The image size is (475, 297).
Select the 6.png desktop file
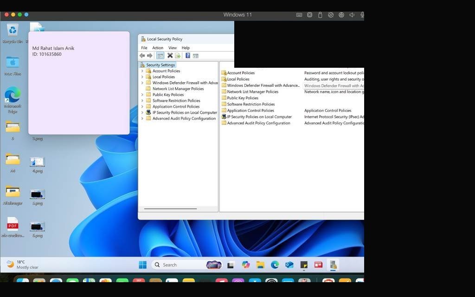[x=38, y=229]
